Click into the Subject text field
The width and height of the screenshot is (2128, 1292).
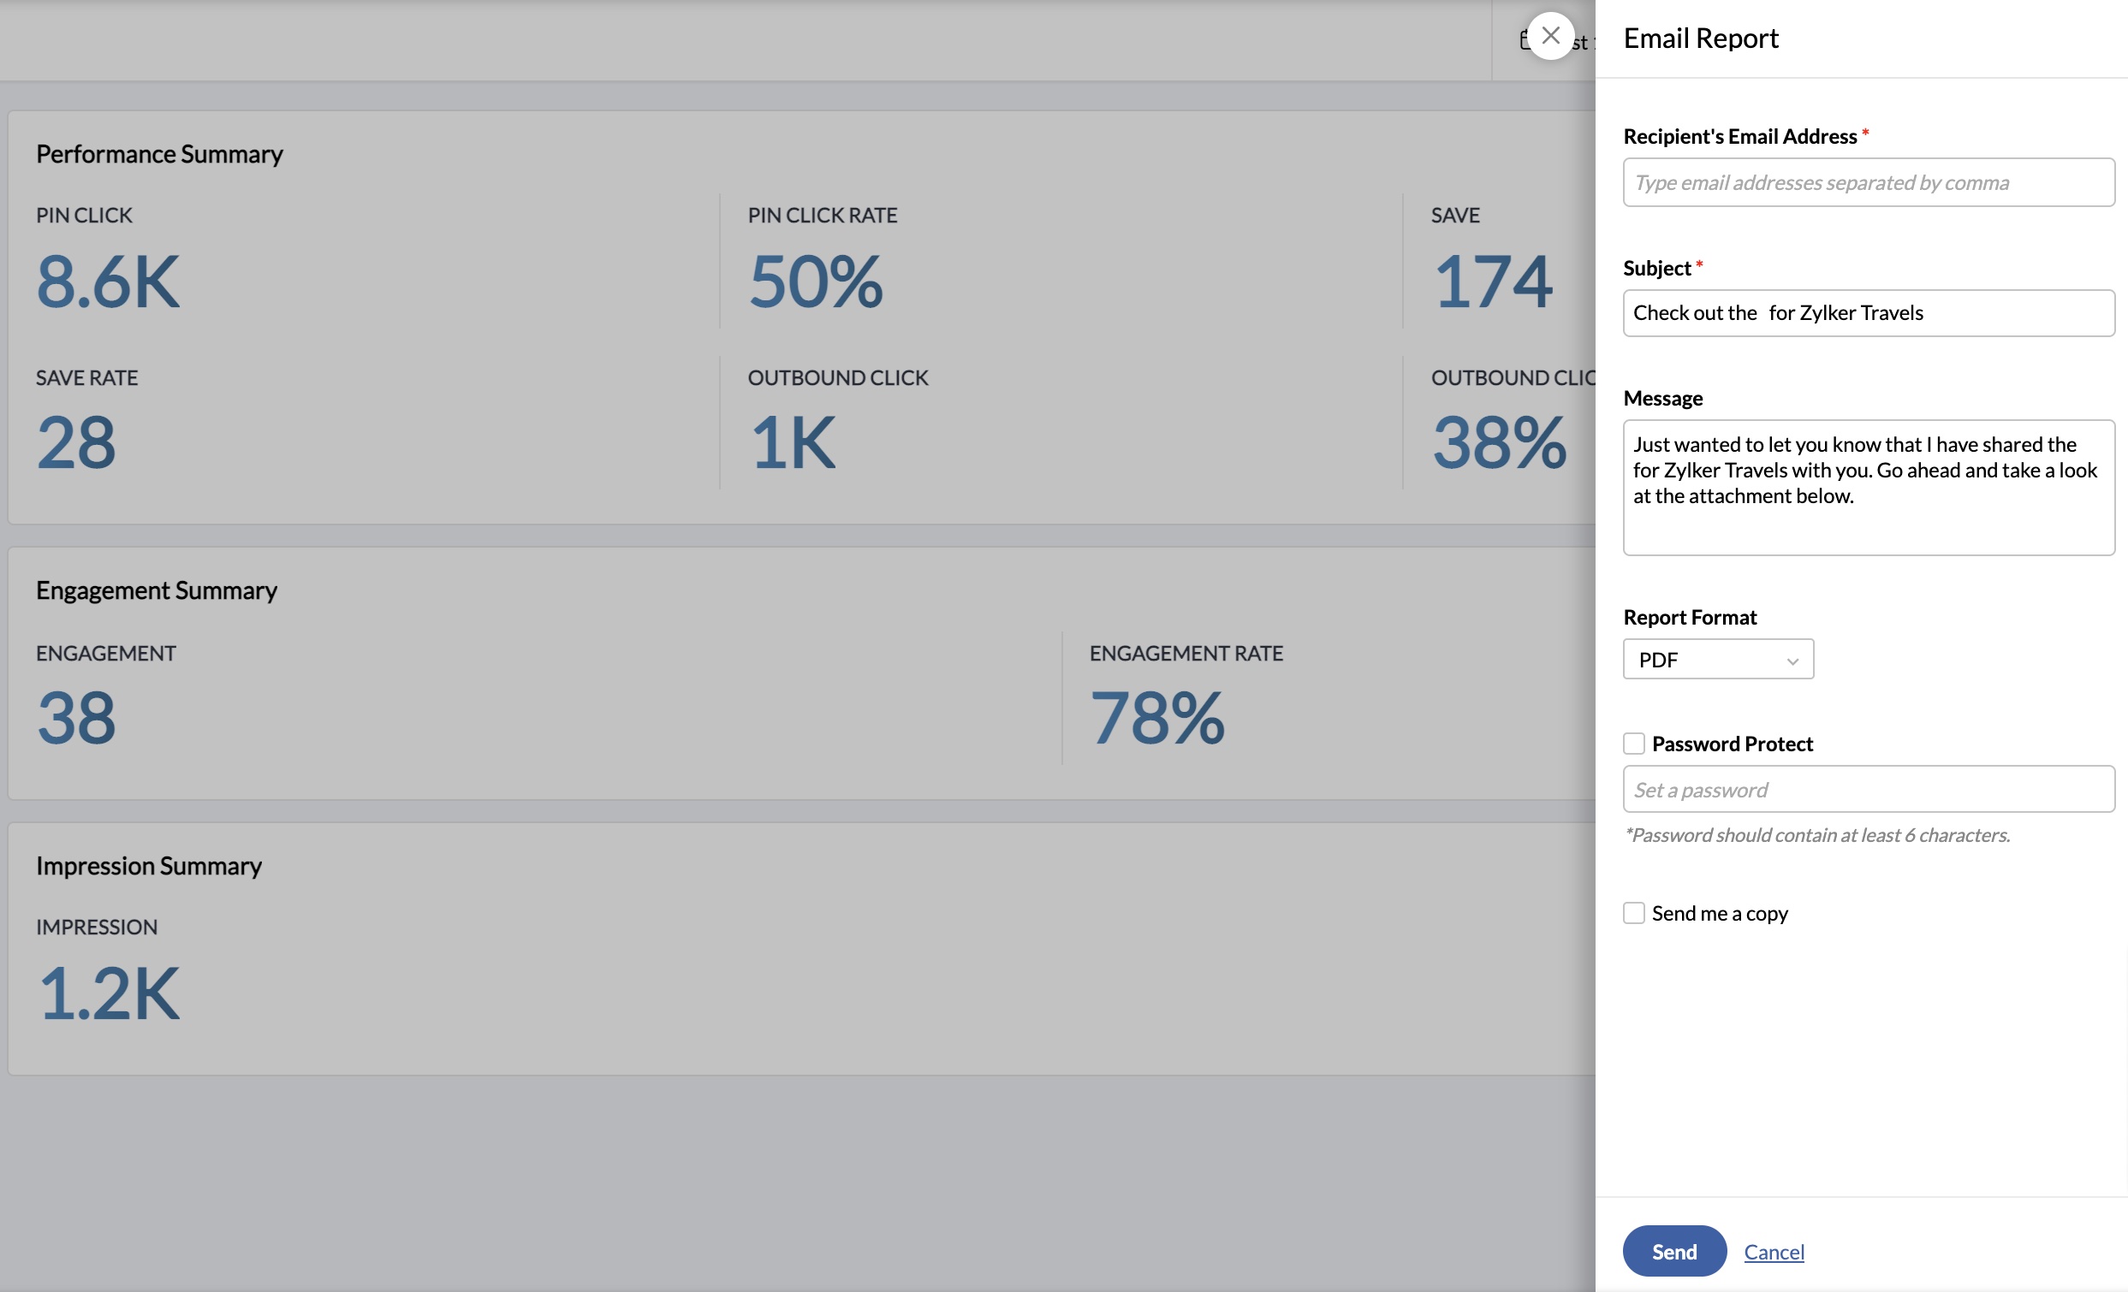tap(1868, 313)
